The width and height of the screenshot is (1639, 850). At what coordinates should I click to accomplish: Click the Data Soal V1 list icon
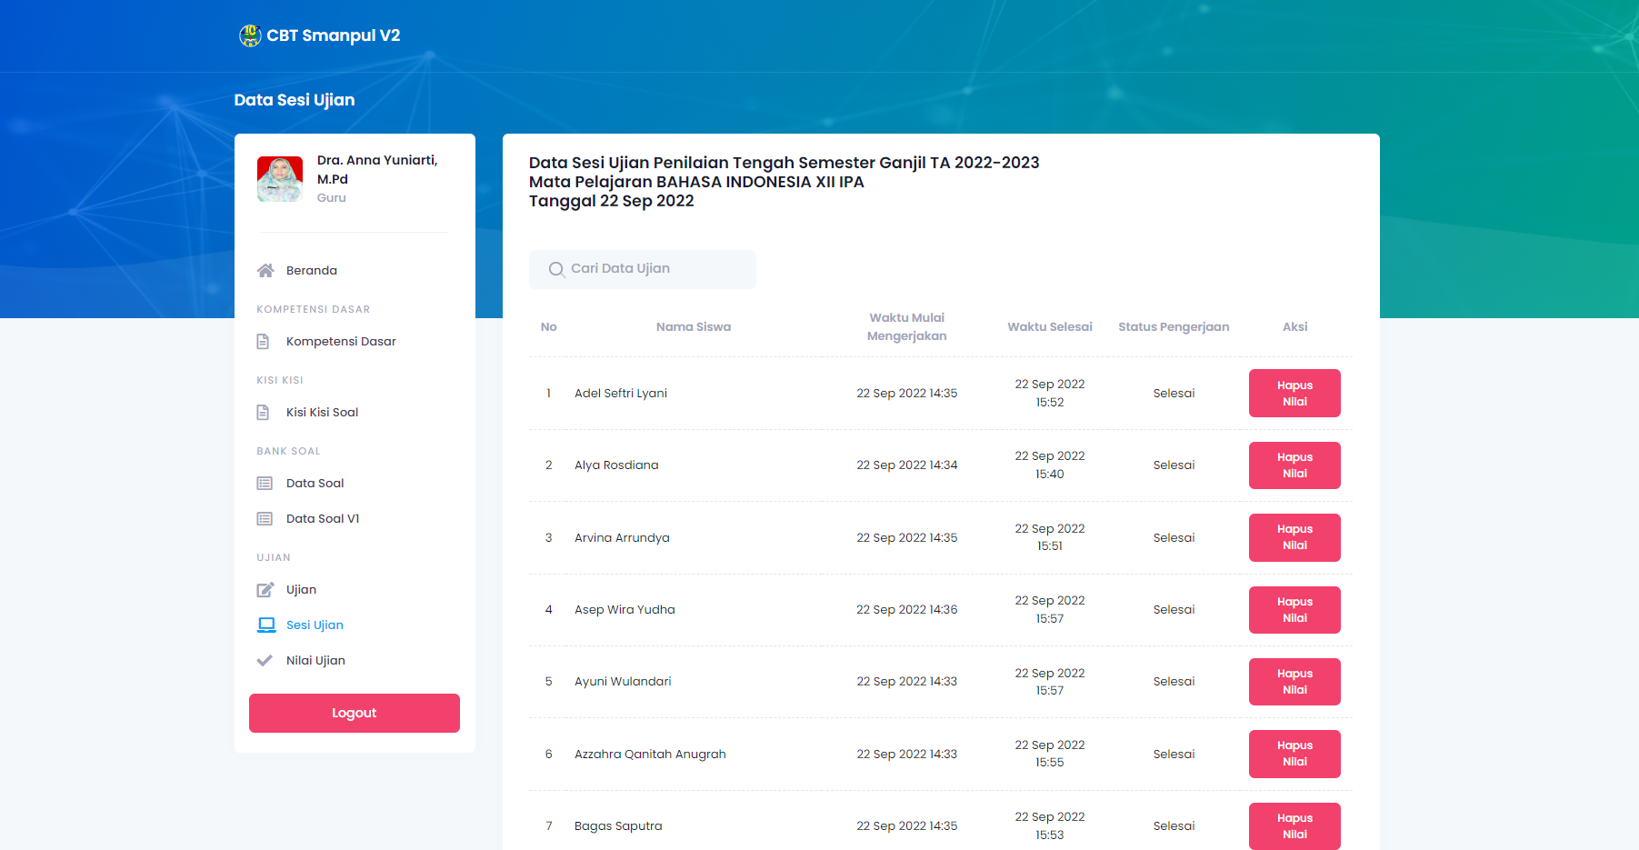(x=265, y=519)
